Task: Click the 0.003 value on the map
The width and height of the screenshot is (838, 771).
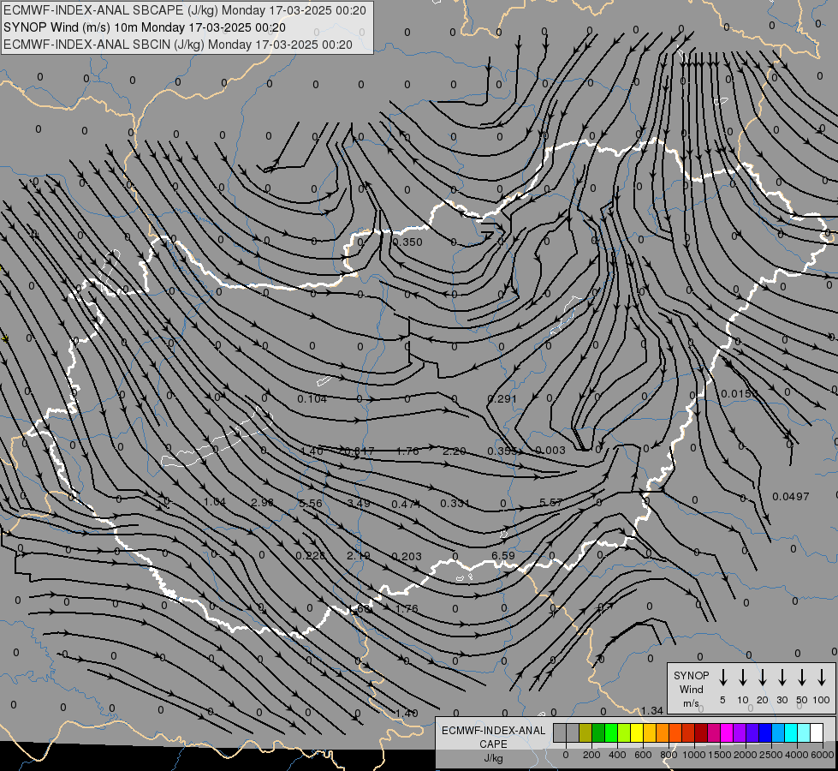Action: pos(550,451)
